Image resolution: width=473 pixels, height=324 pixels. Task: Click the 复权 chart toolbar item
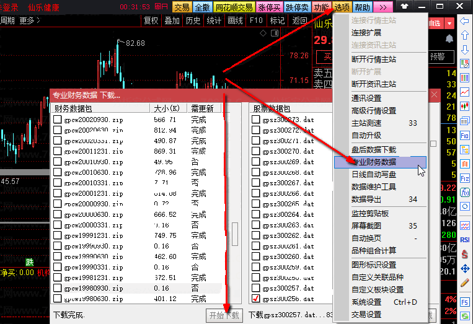[151, 20]
